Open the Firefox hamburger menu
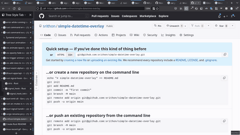 click(237, 8)
